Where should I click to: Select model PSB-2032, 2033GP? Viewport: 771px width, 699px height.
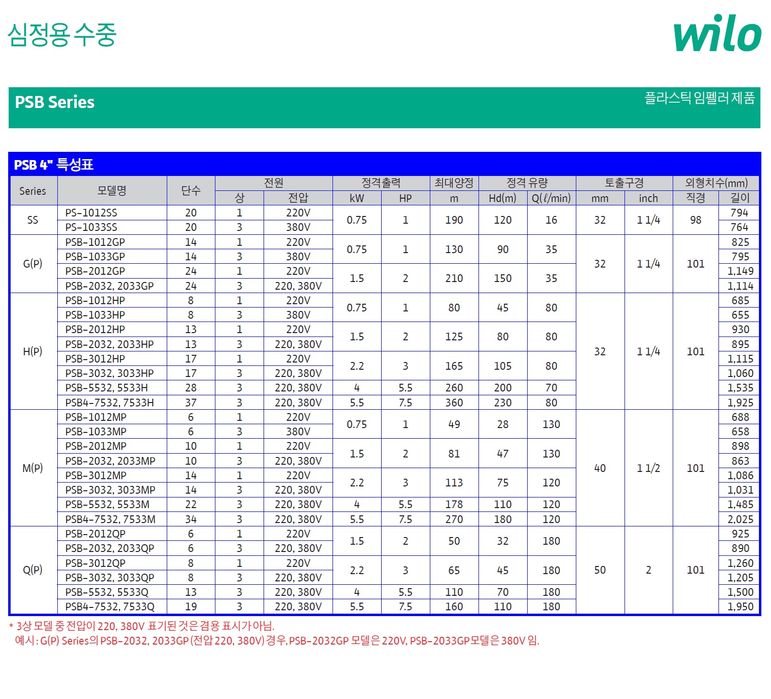point(109,286)
